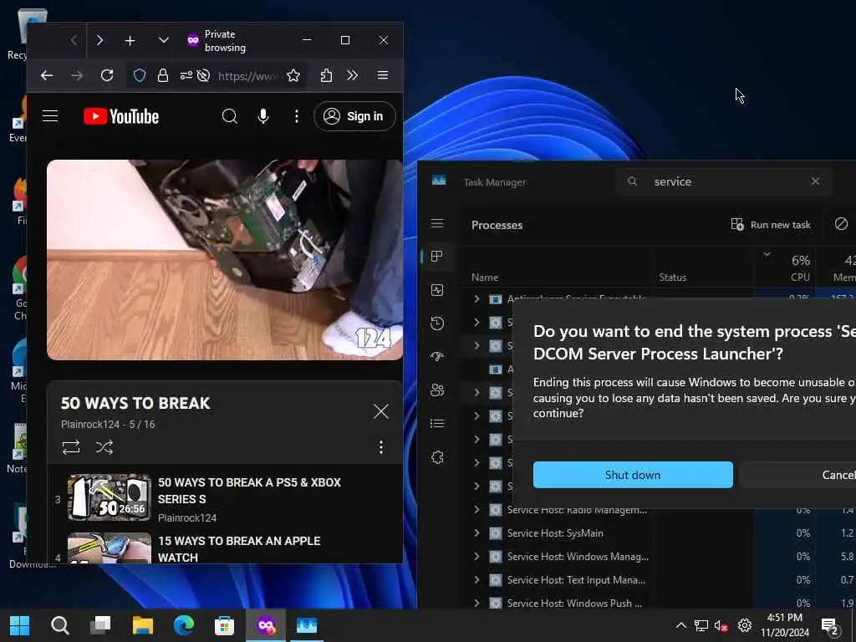Switch to Startup apps tab
856x642 pixels.
pyautogui.click(x=437, y=356)
